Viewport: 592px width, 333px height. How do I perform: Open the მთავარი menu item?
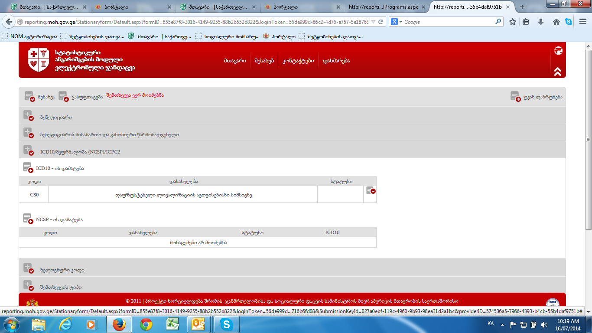tap(235, 61)
